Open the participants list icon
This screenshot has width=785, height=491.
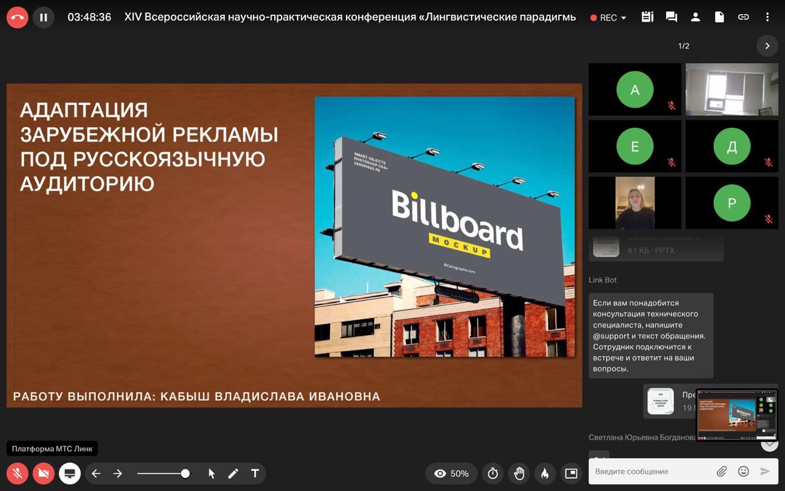coord(695,17)
